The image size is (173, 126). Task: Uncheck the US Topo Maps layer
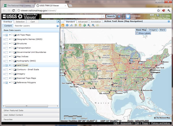click(x=7, y=35)
